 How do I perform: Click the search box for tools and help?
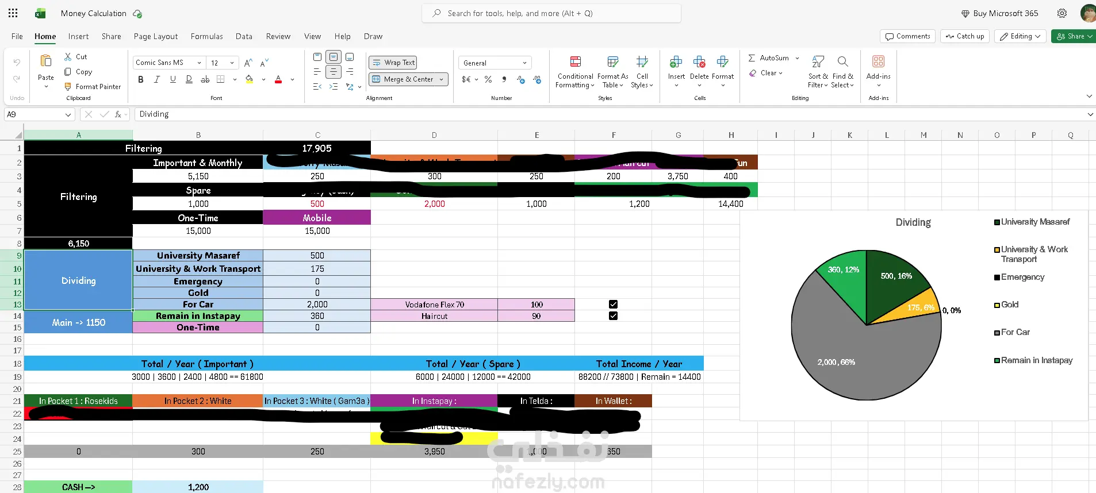click(551, 13)
